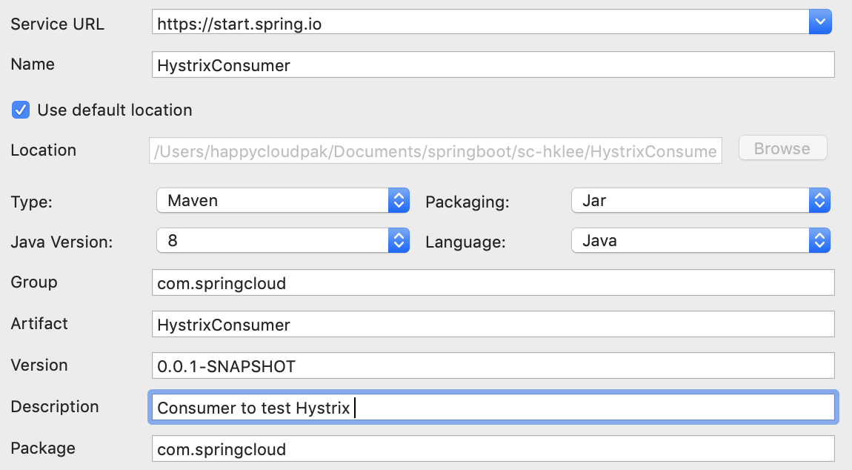
Task: Edit the Group field com.springcloud
Action: [x=493, y=283]
